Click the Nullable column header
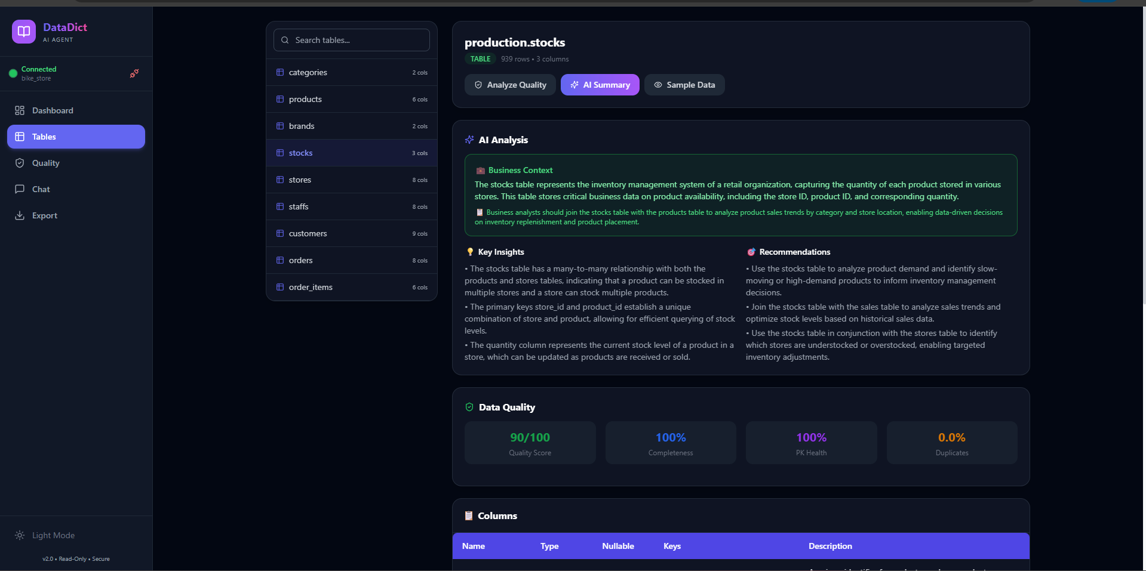The image size is (1146, 571). coord(618,546)
